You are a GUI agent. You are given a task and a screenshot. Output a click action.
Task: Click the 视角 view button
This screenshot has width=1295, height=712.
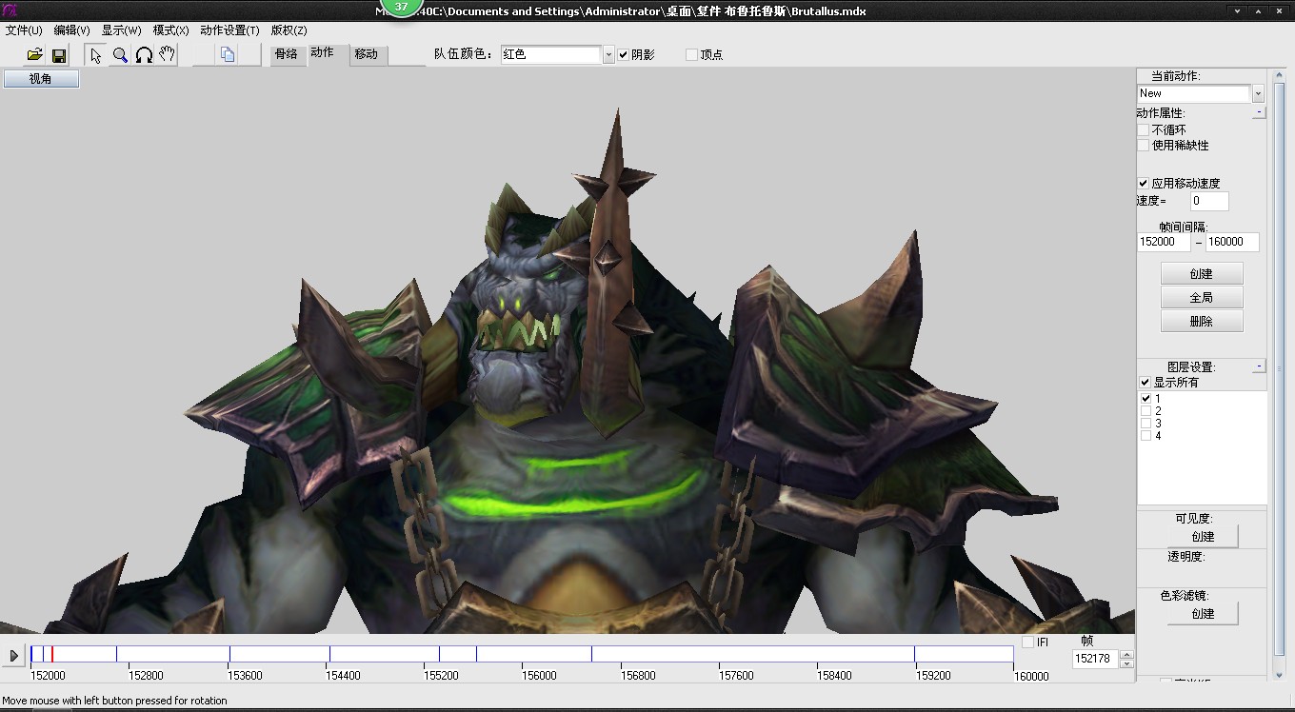[x=41, y=79]
